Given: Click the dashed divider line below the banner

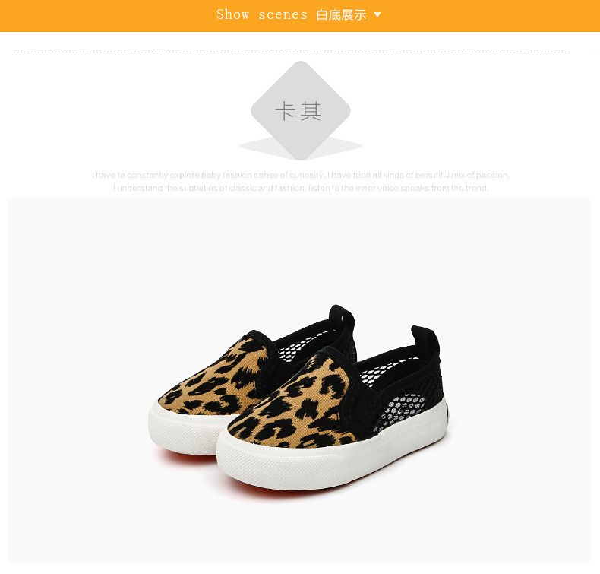Looking at the screenshot, I should 292,52.
